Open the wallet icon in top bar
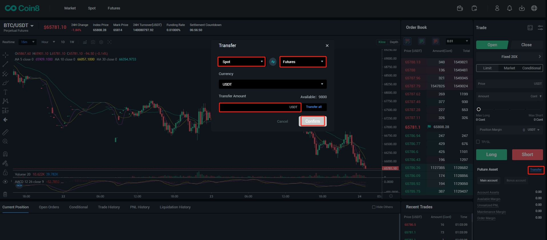547x240 pixels. (x=460, y=8)
